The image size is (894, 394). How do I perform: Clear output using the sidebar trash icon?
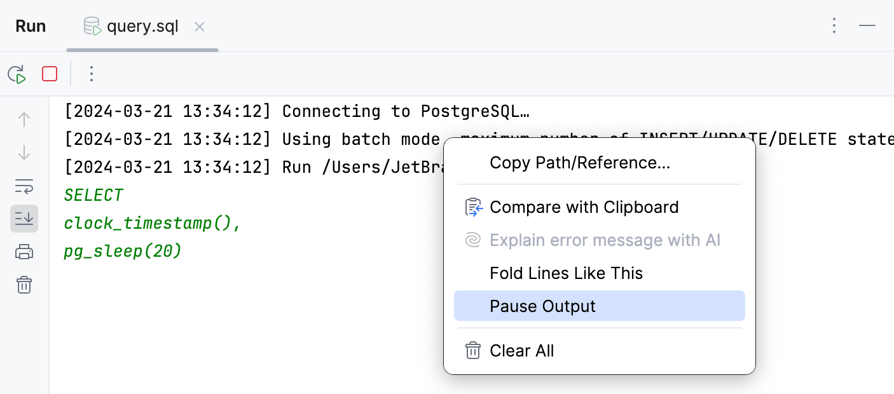(x=24, y=285)
